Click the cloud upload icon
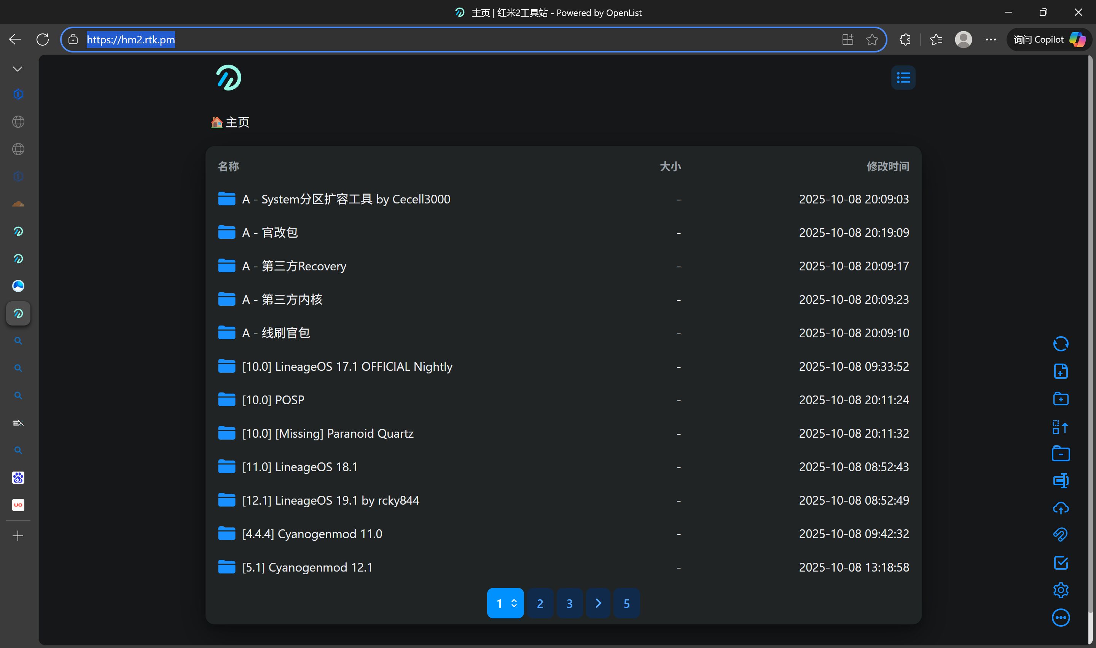 1060,508
